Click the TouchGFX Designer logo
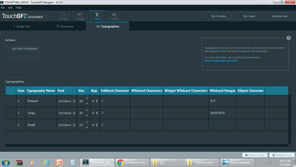Image resolution: width=296 pixels, height=167 pixels. [23, 16]
